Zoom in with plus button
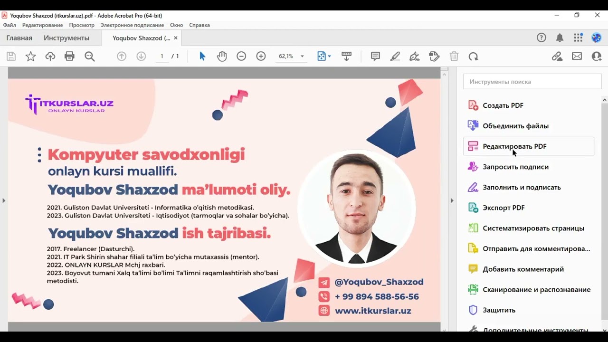This screenshot has width=608, height=342. pyautogui.click(x=261, y=56)
